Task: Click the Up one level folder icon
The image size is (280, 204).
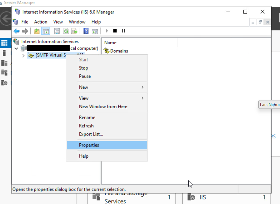Action: coord(37,31)
